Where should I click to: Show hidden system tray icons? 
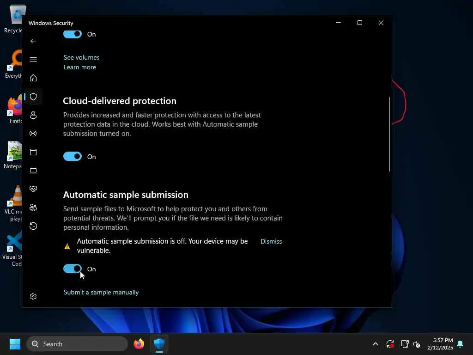[x=375, y=344]
